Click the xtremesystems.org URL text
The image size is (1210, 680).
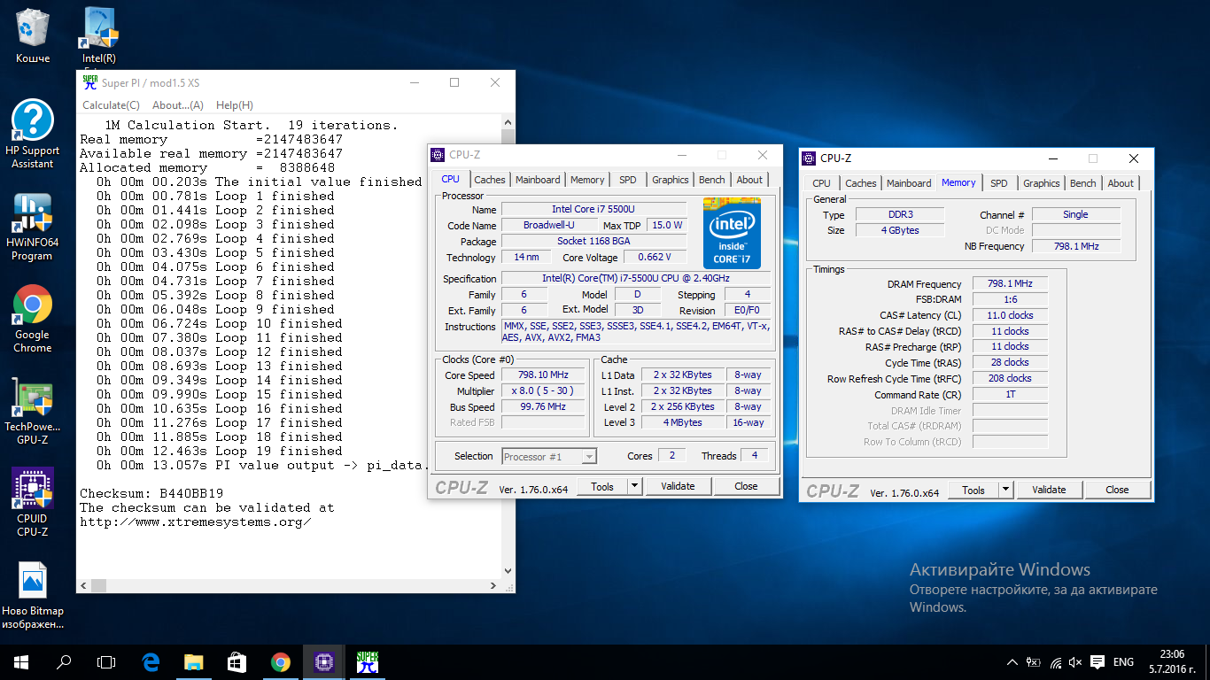pyautogui.click(x=195, y=522)
